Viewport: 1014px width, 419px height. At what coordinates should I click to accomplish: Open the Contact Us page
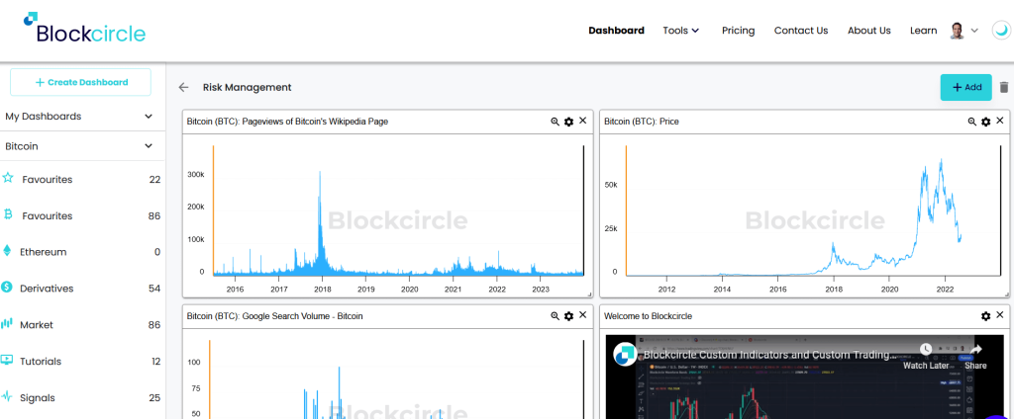click(800, 31)
